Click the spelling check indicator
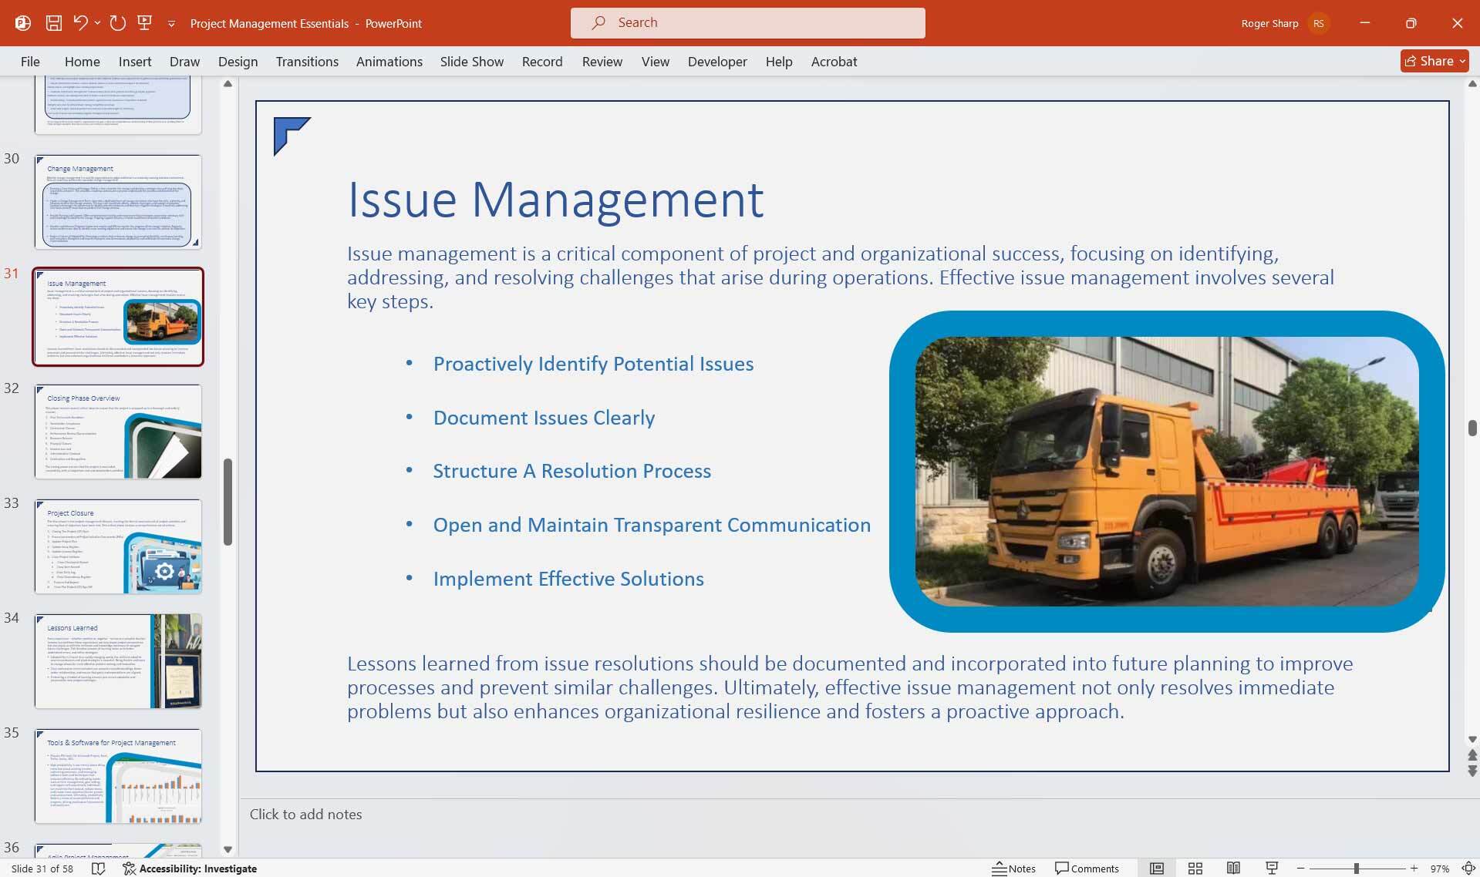Viewport: 1480px width, 877px height. click(x=99, y=868)
